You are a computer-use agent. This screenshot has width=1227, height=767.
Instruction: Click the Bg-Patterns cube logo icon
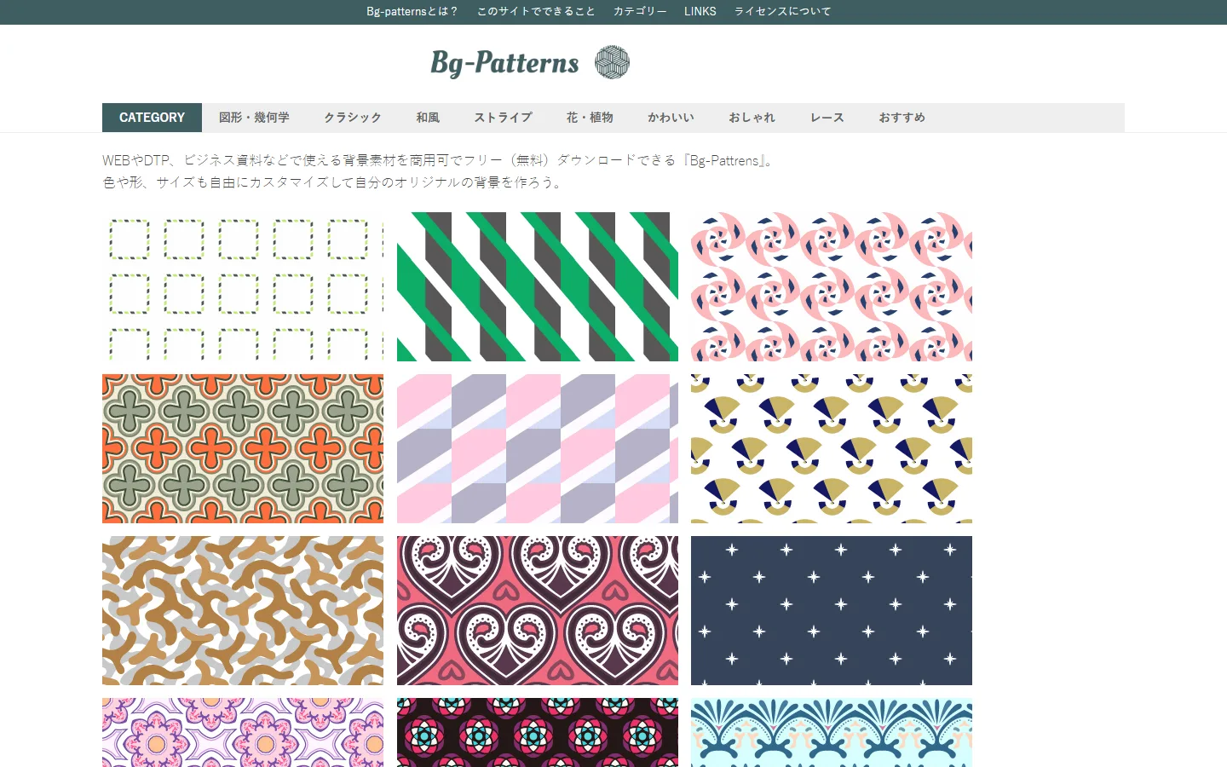(x=612, y=62)
